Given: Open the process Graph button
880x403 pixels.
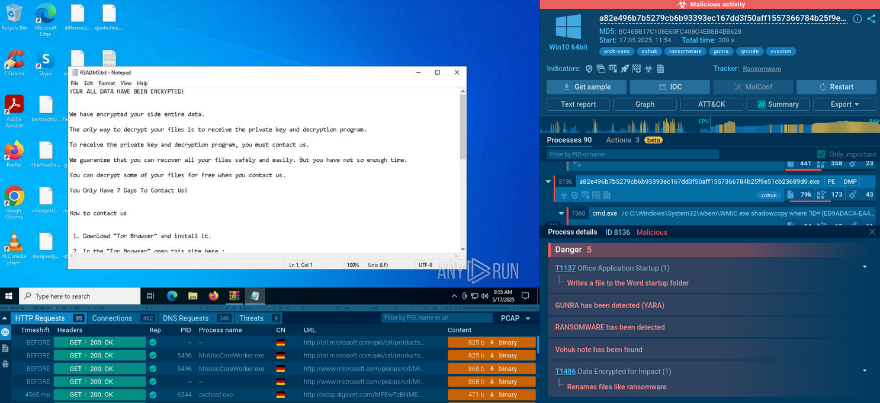Looking at the screenshot, I should pos(645,104).
